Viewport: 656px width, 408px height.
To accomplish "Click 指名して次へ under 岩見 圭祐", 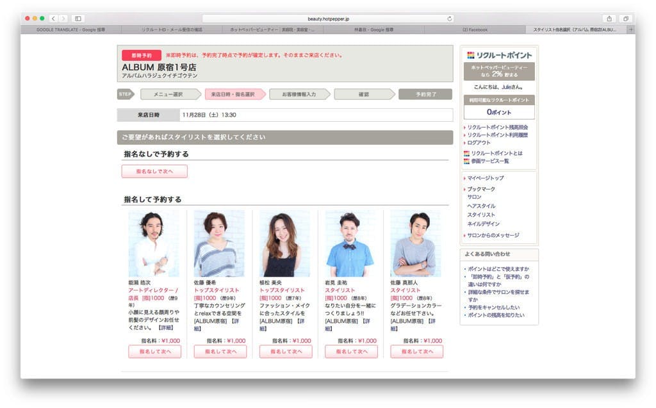I will pyautogui.click(x=352, y=352).
